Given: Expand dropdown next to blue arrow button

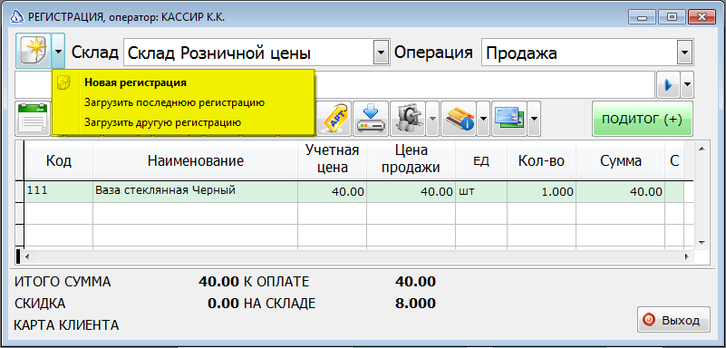Looking at the screenshot, I should 687,85.
